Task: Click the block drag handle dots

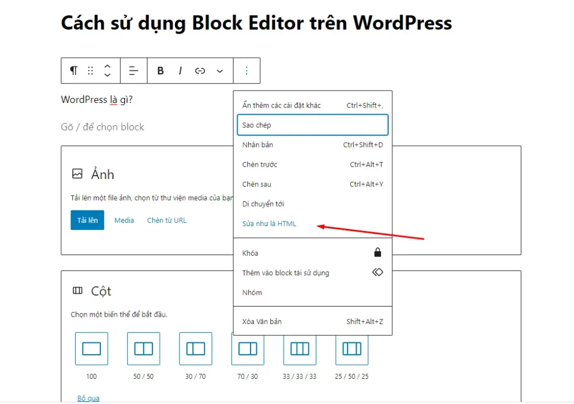Action: [90, 71]
